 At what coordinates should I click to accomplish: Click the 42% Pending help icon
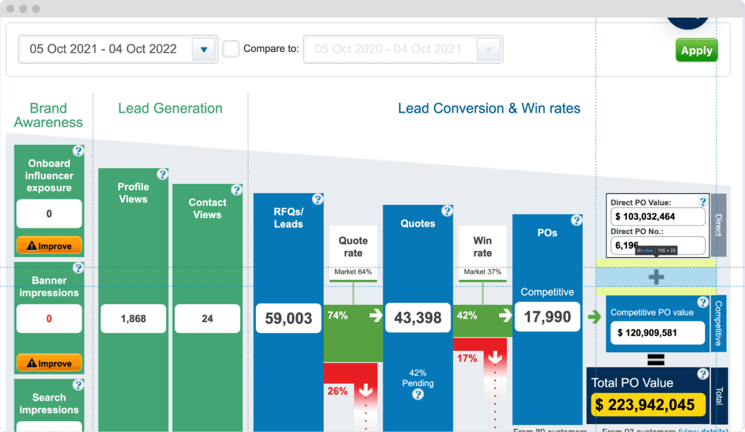click(418, 394)
